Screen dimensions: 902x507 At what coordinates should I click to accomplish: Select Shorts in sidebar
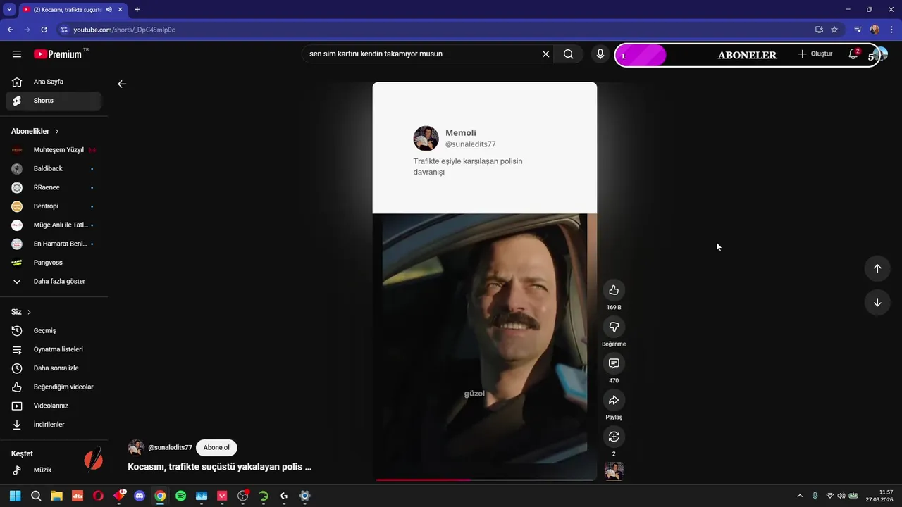coord(54,101)
